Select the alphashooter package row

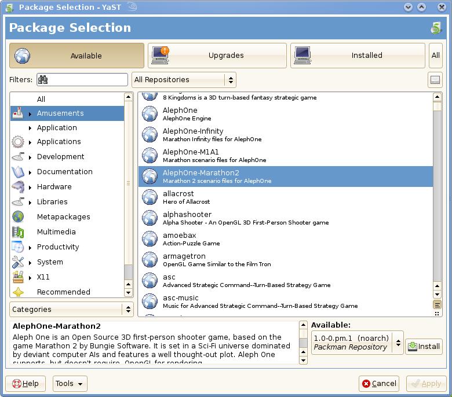[x=286, y=218]
